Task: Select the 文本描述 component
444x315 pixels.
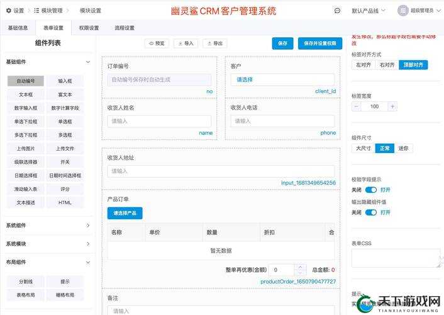Action: [26, 203]
